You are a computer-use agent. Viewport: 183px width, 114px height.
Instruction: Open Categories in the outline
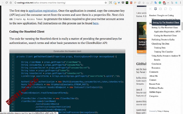(x=154, y=96)
